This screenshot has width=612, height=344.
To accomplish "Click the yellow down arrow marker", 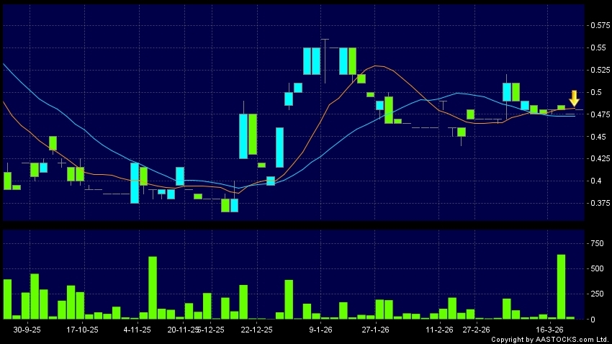I will [574, 99].
